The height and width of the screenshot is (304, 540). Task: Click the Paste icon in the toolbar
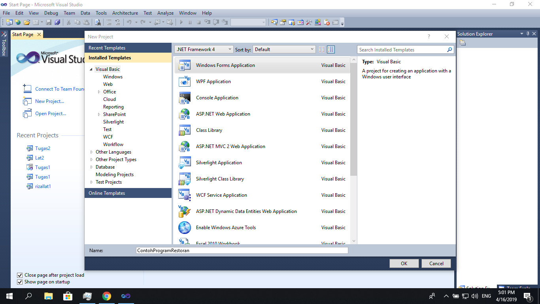[x=86, y=22]
